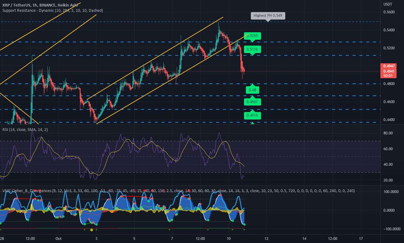Image resolution: width=404 pixels, height=243 pixels.
Task: Click the 14 date on the time axis
Action: coord(304,239)
